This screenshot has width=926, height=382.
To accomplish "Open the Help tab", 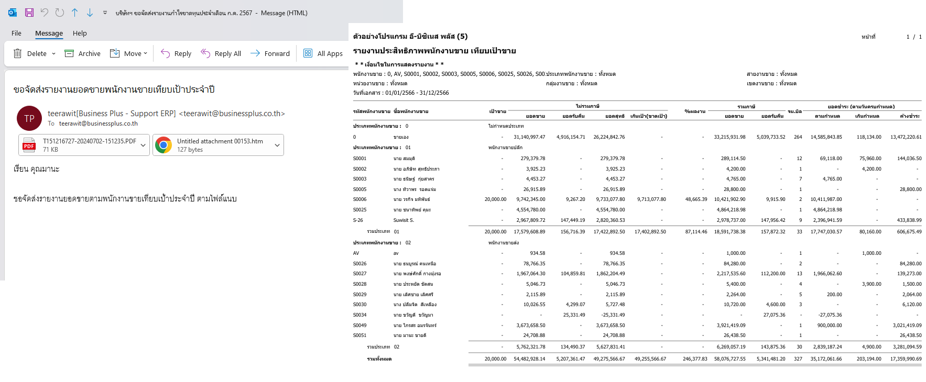I will pyautogui.click(x=80, y=33).
